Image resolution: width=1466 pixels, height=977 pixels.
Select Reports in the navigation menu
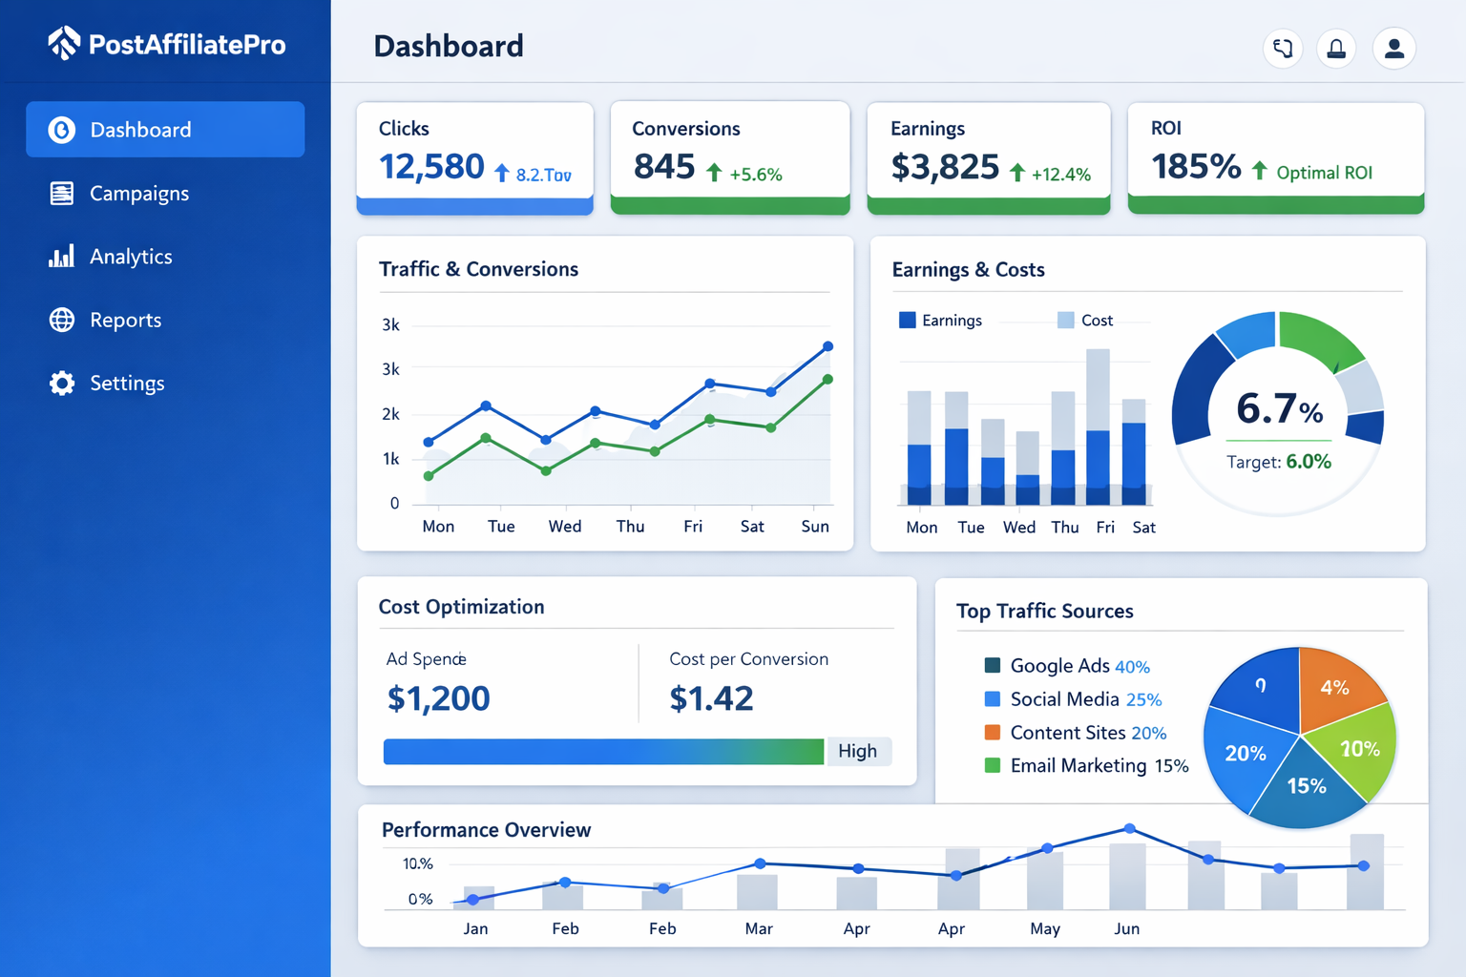(125, 320)
